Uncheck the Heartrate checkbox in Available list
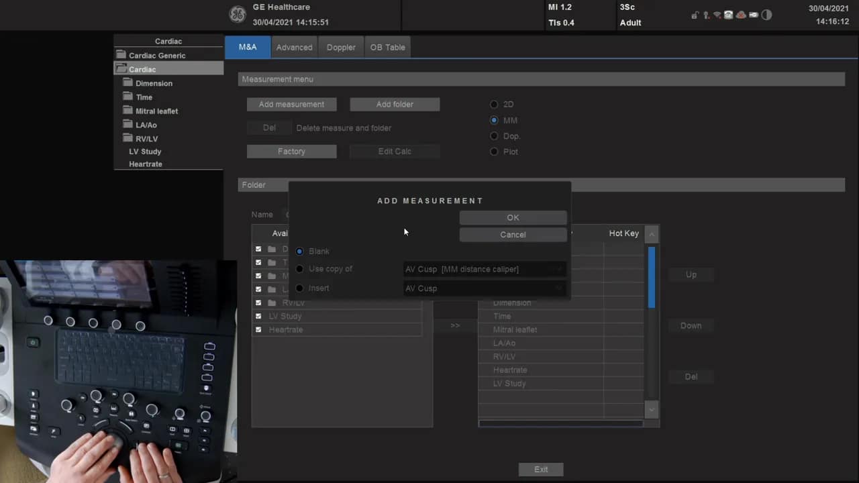This screenshot has height=483, width=859. [258, 329]
